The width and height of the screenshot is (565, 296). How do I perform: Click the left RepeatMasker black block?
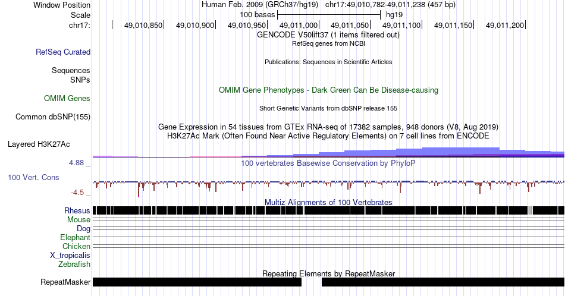pos(197,282)
